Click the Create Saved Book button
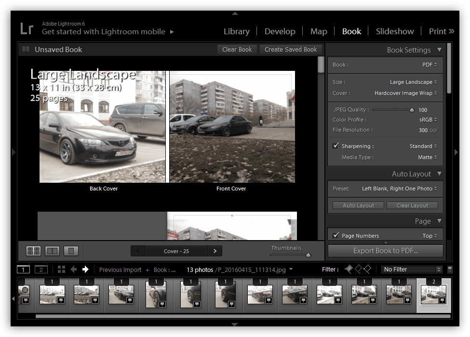This screenshot has height=337, width=470. click(291, 49)
